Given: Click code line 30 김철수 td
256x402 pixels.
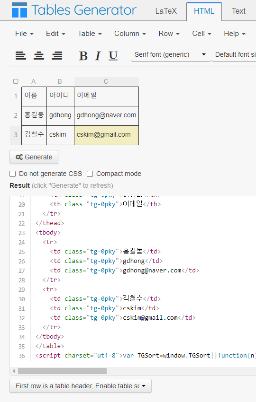Looking at the screenshot, I should point(105,299).
